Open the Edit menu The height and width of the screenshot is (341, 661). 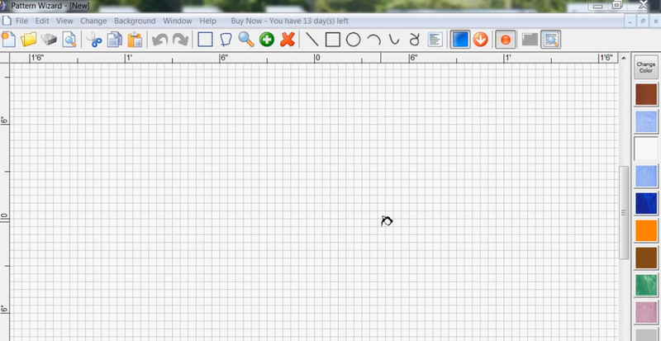[42, 21]
